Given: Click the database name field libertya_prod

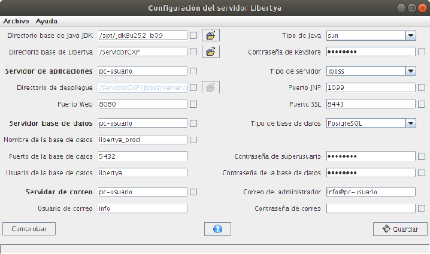Looking at the screenshot, I should click(x=143, y=140).
